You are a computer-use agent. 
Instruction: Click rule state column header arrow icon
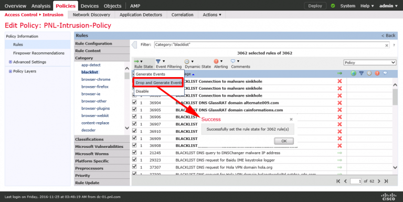tap(340, 73)
